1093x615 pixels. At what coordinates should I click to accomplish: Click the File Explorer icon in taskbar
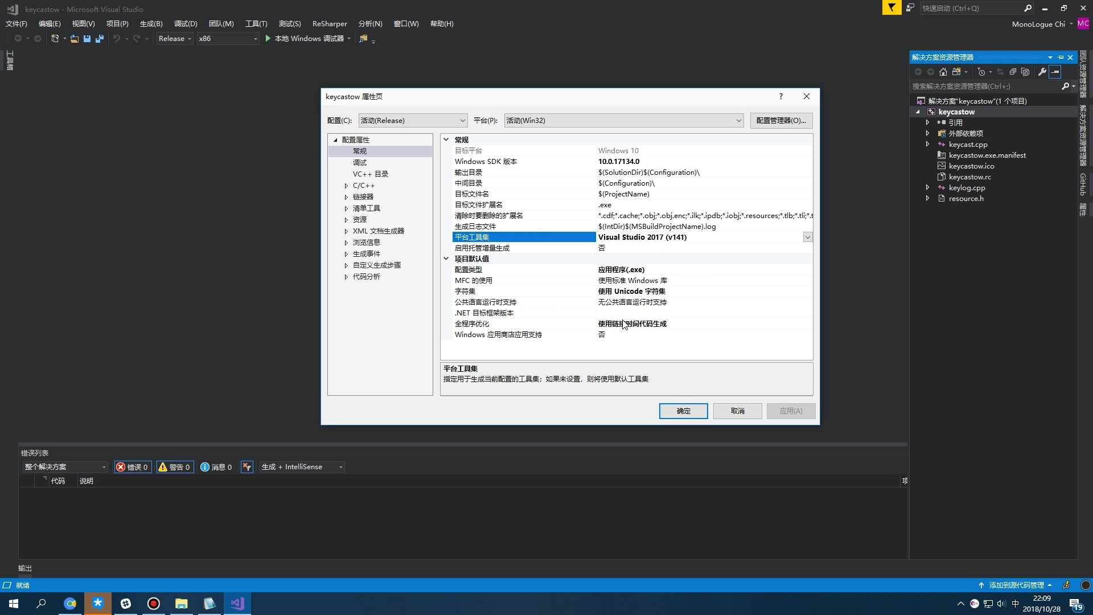(x=182, y=604)
